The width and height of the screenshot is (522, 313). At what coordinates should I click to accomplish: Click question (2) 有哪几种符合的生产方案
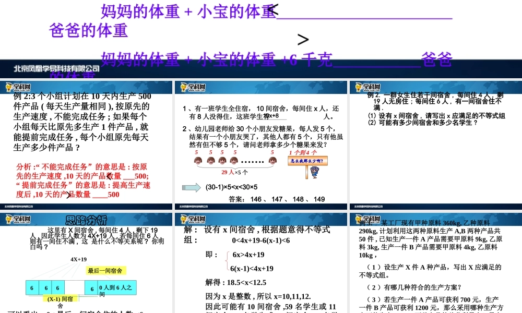click(x=414, y=287)
